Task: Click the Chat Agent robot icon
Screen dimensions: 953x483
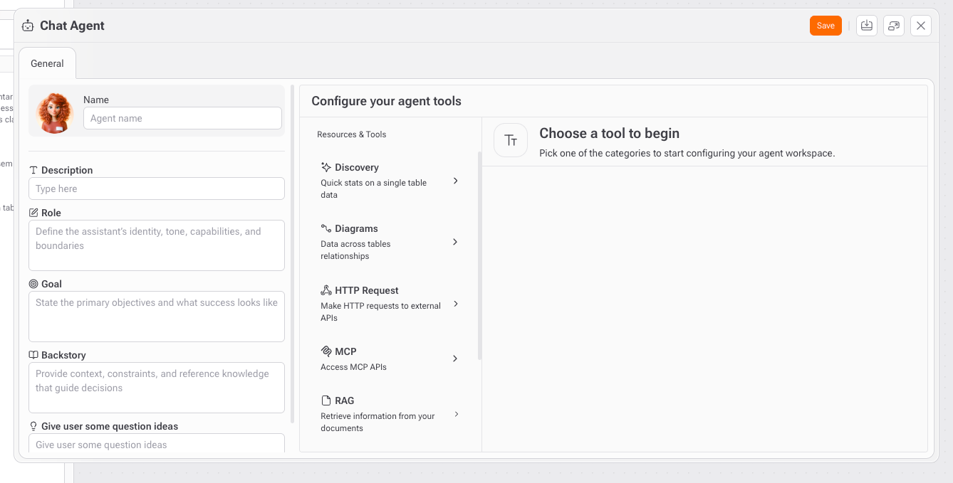Action: tap(28, 26)
